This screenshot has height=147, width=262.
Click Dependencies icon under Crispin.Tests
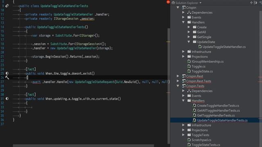189,91
